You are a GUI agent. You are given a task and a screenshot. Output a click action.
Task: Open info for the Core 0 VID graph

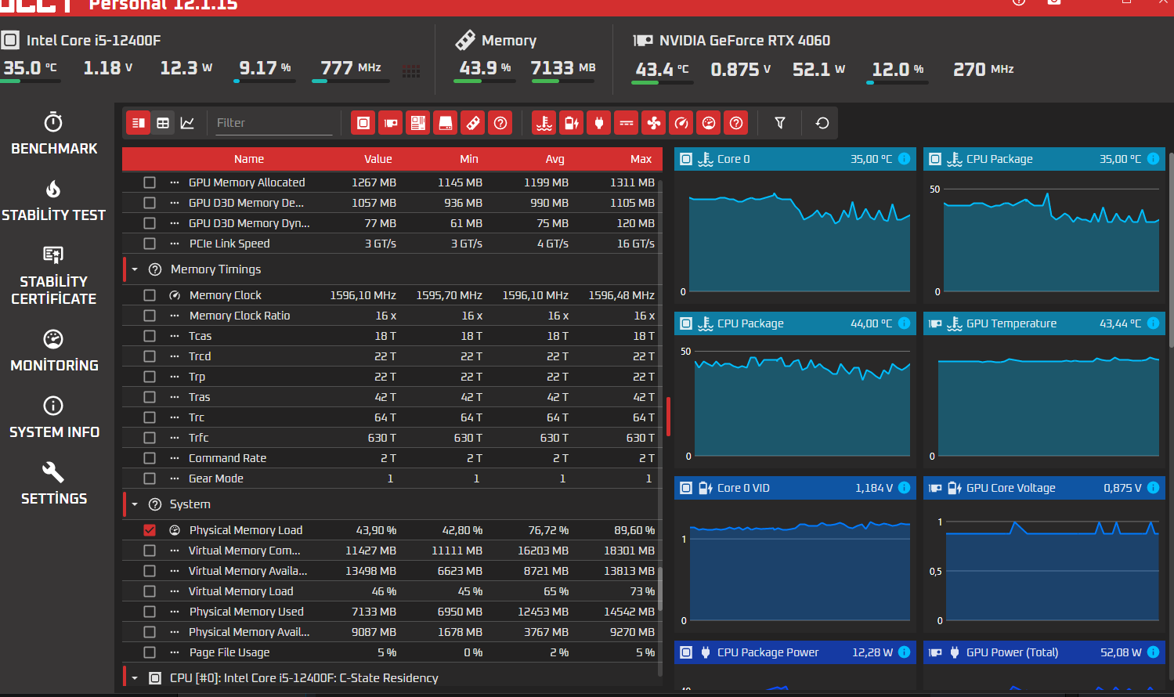(904, 488)
